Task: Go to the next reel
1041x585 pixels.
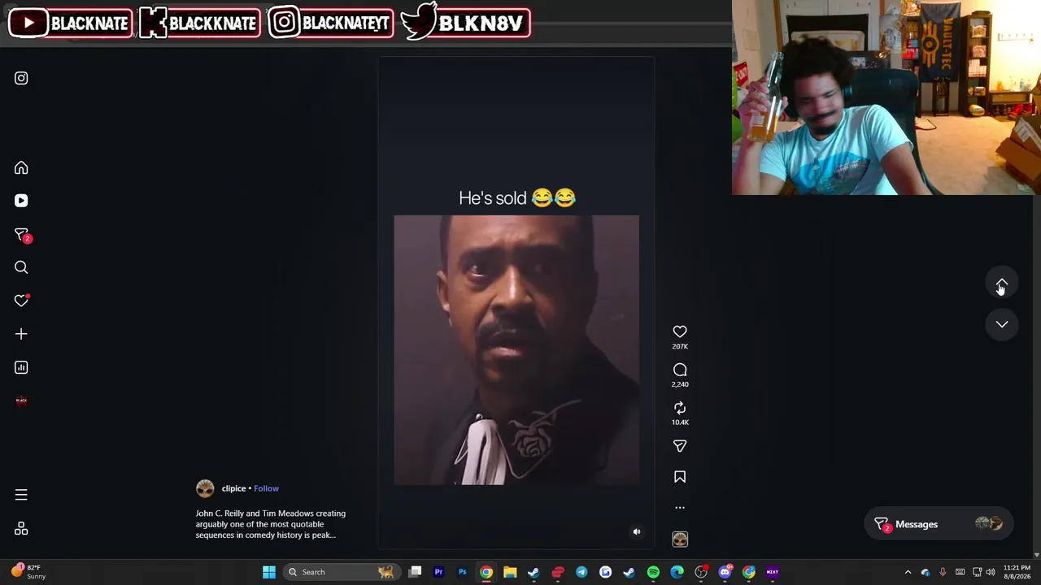Action: click(x=1002, y=324)
